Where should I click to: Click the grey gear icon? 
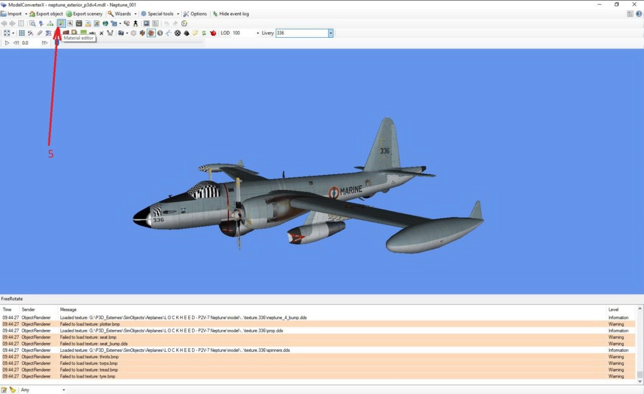click(133, 33)
